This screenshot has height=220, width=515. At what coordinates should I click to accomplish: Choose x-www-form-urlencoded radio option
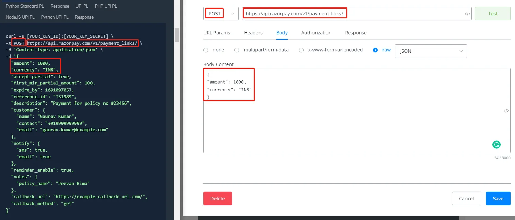click(301, 50)
